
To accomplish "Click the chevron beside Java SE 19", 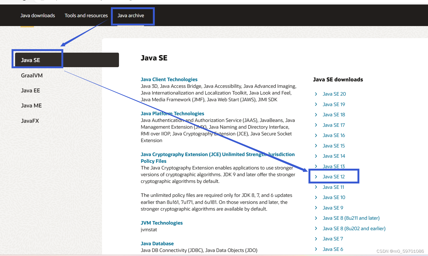I will (316, 104).
